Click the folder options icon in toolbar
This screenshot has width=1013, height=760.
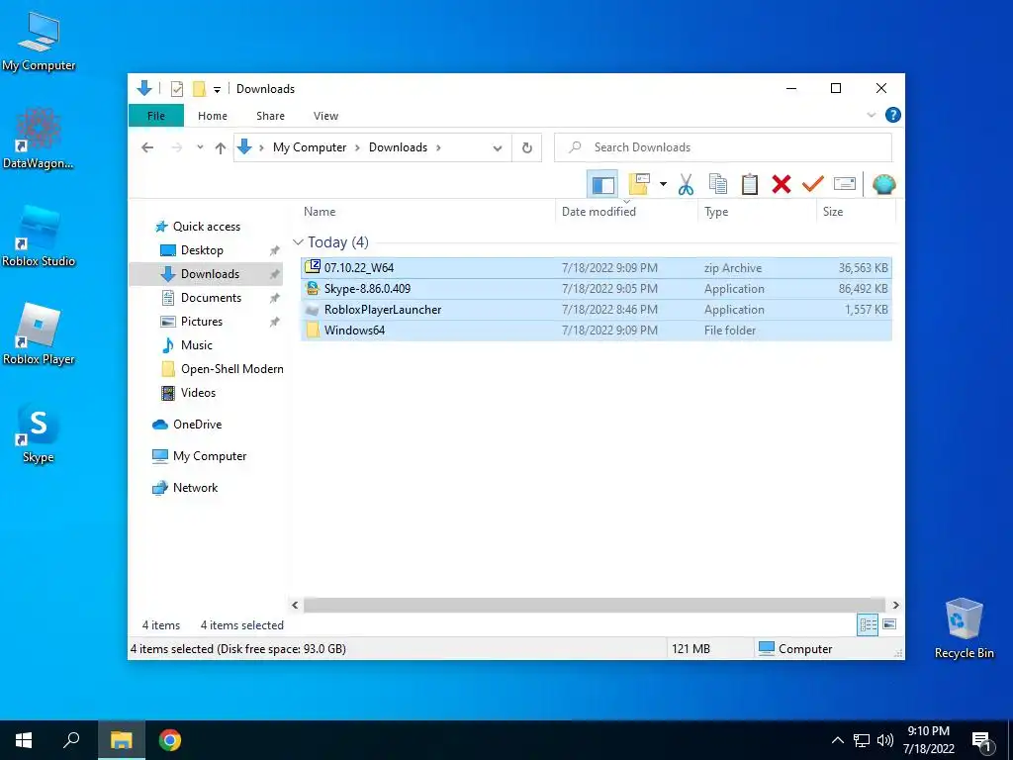click(639, 184)
